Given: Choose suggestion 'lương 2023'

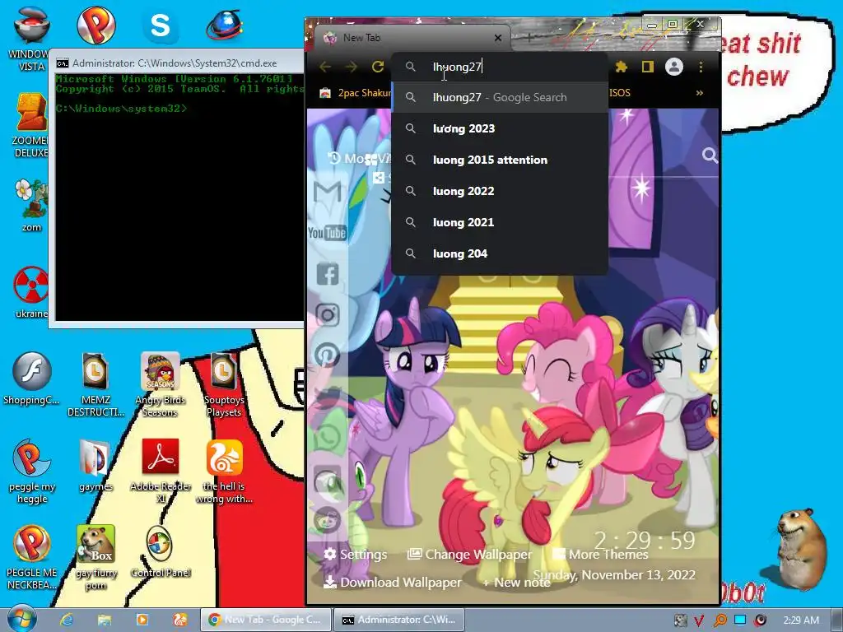Looking at the screenshot, I should pos(500,128).
